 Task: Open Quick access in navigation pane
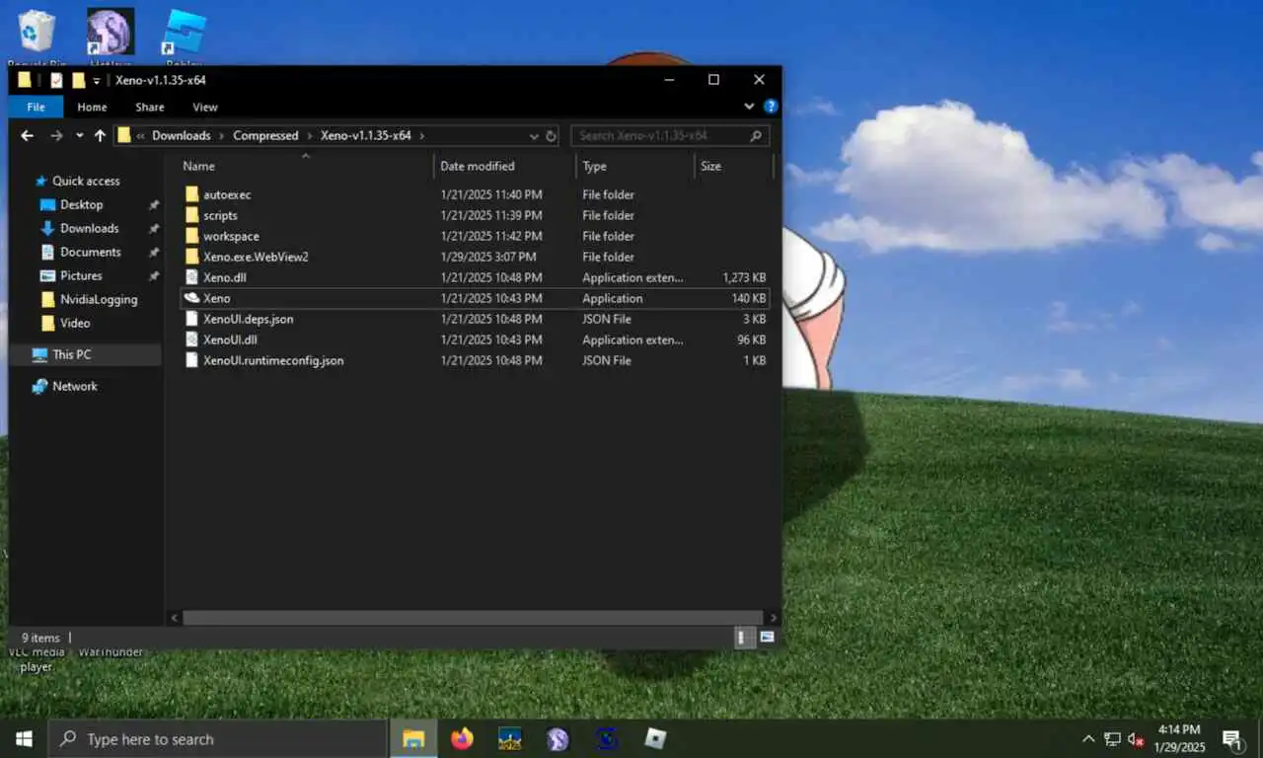(x=86, y=181)
